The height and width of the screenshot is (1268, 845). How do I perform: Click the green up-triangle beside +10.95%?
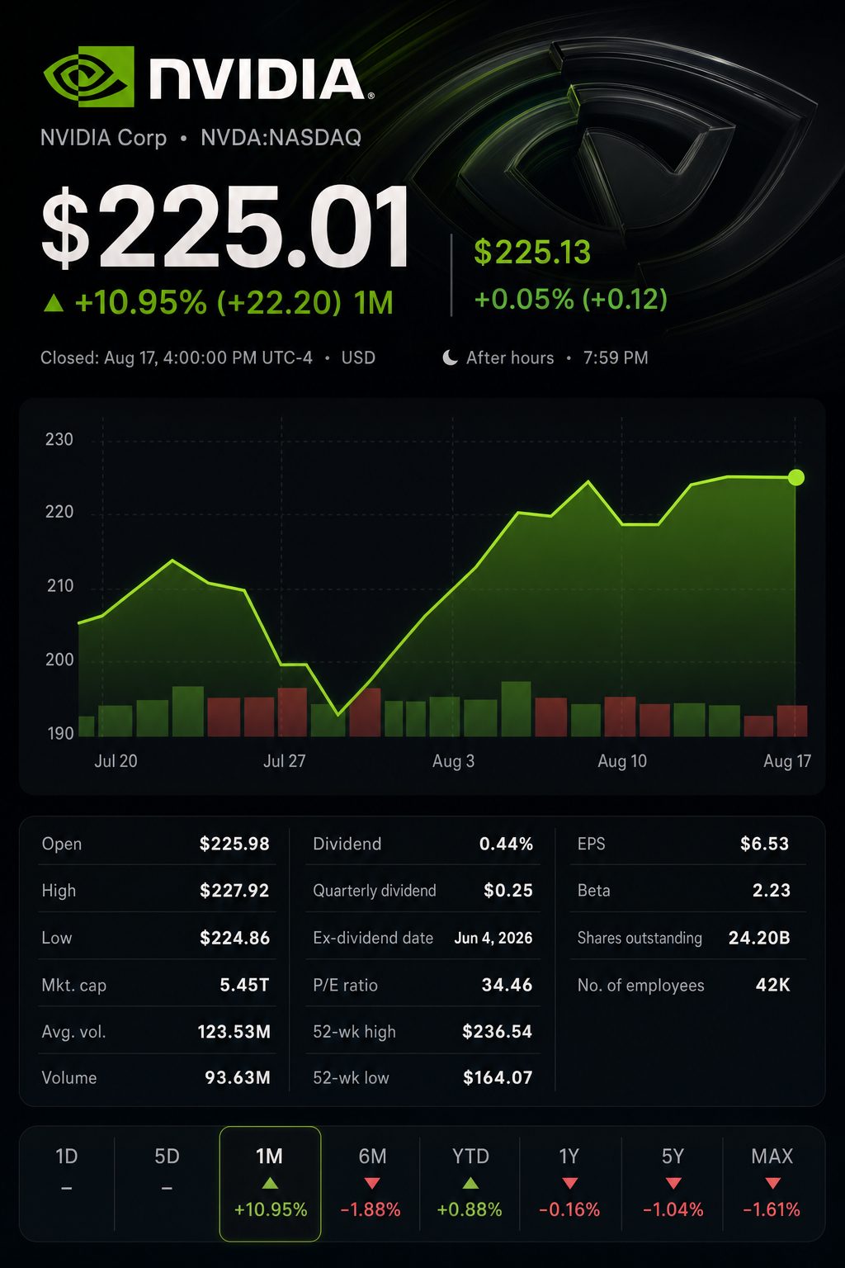pos(54,304)
